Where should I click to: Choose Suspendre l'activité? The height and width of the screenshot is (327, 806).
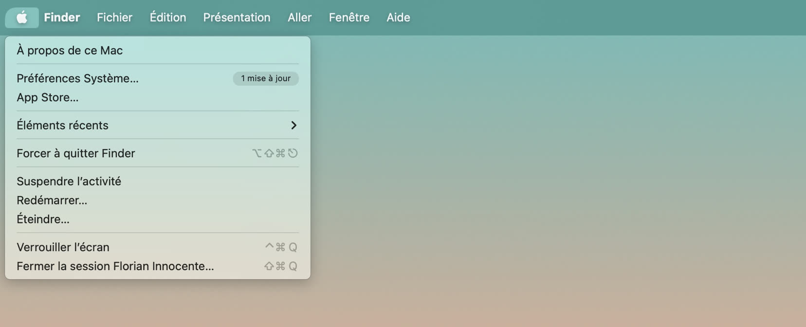click(x=158, y=181)
